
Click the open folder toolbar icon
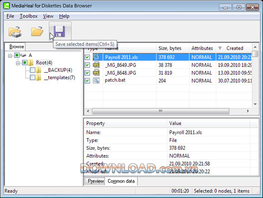(x=37, y=31)
